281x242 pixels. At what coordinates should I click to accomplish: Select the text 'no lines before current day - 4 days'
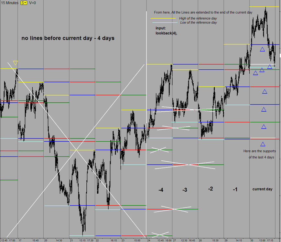pyautogui.click(x=68, y=38)
